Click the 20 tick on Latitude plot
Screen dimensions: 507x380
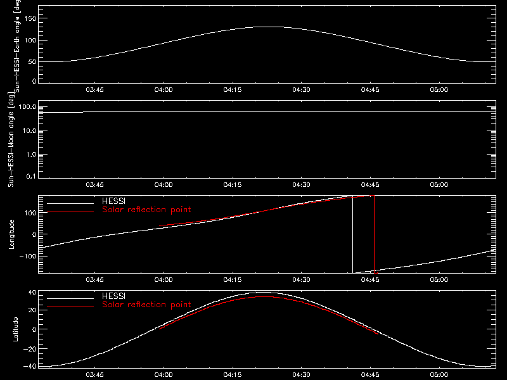[x=32, y=310]
